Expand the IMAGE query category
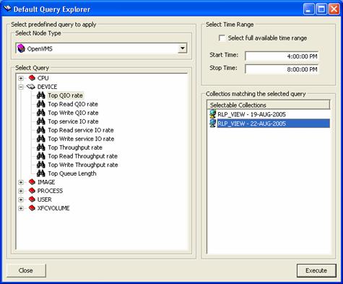 (21, 182)
